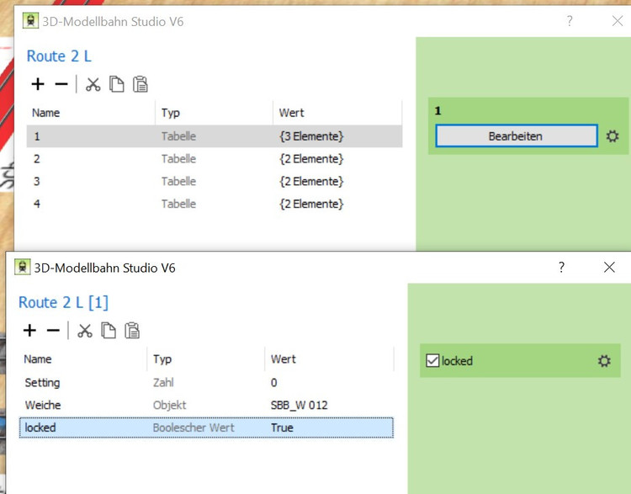Click train app icon in upper window title bar

pos(30,20)
